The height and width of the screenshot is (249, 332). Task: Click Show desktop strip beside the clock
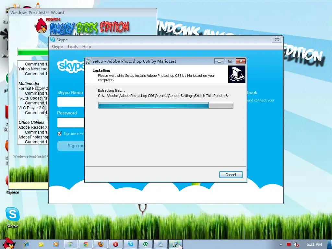click(x=330, y=244)
